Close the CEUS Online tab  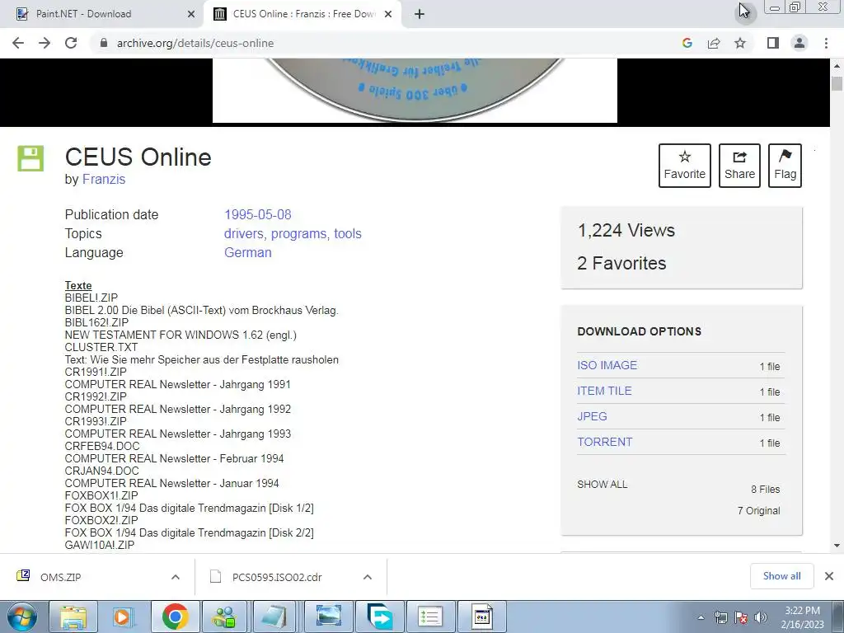pyautogui.click(x=388, y=14)
